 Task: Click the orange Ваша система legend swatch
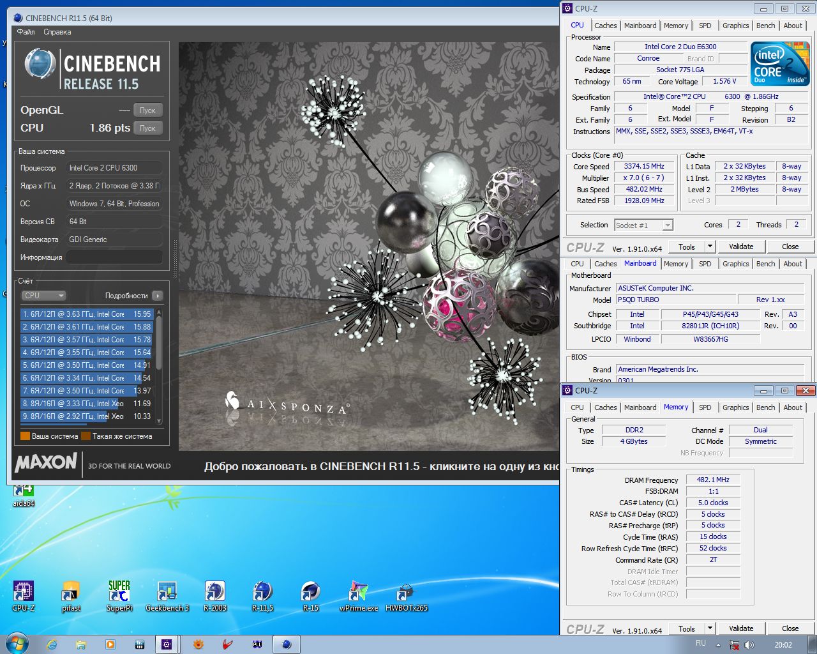point(25,436)
